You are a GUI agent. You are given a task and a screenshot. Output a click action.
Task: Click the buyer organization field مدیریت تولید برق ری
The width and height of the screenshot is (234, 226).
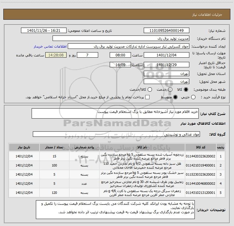(121, 39)
